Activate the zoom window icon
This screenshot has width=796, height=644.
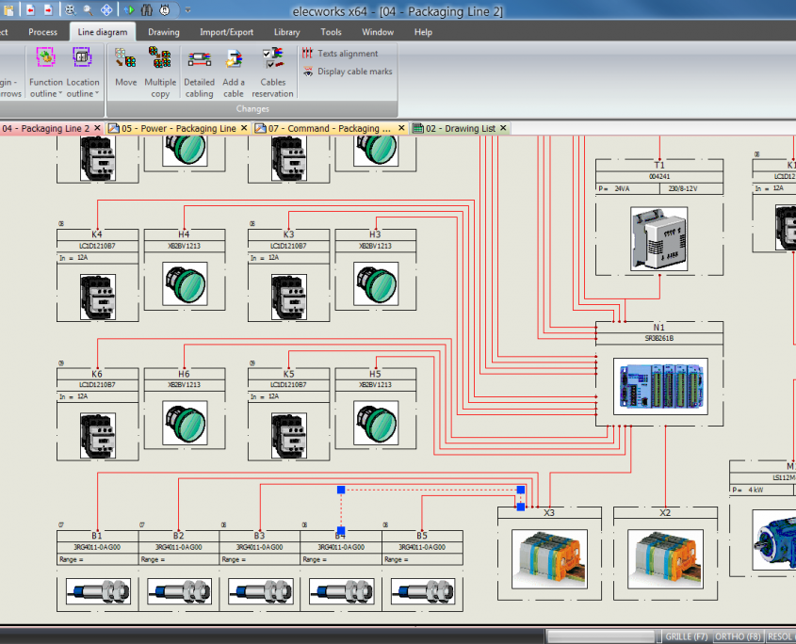[x=70, y=9]
